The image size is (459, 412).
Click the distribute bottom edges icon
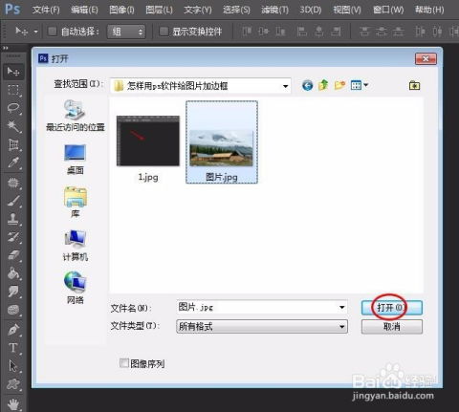click(399, 32)
